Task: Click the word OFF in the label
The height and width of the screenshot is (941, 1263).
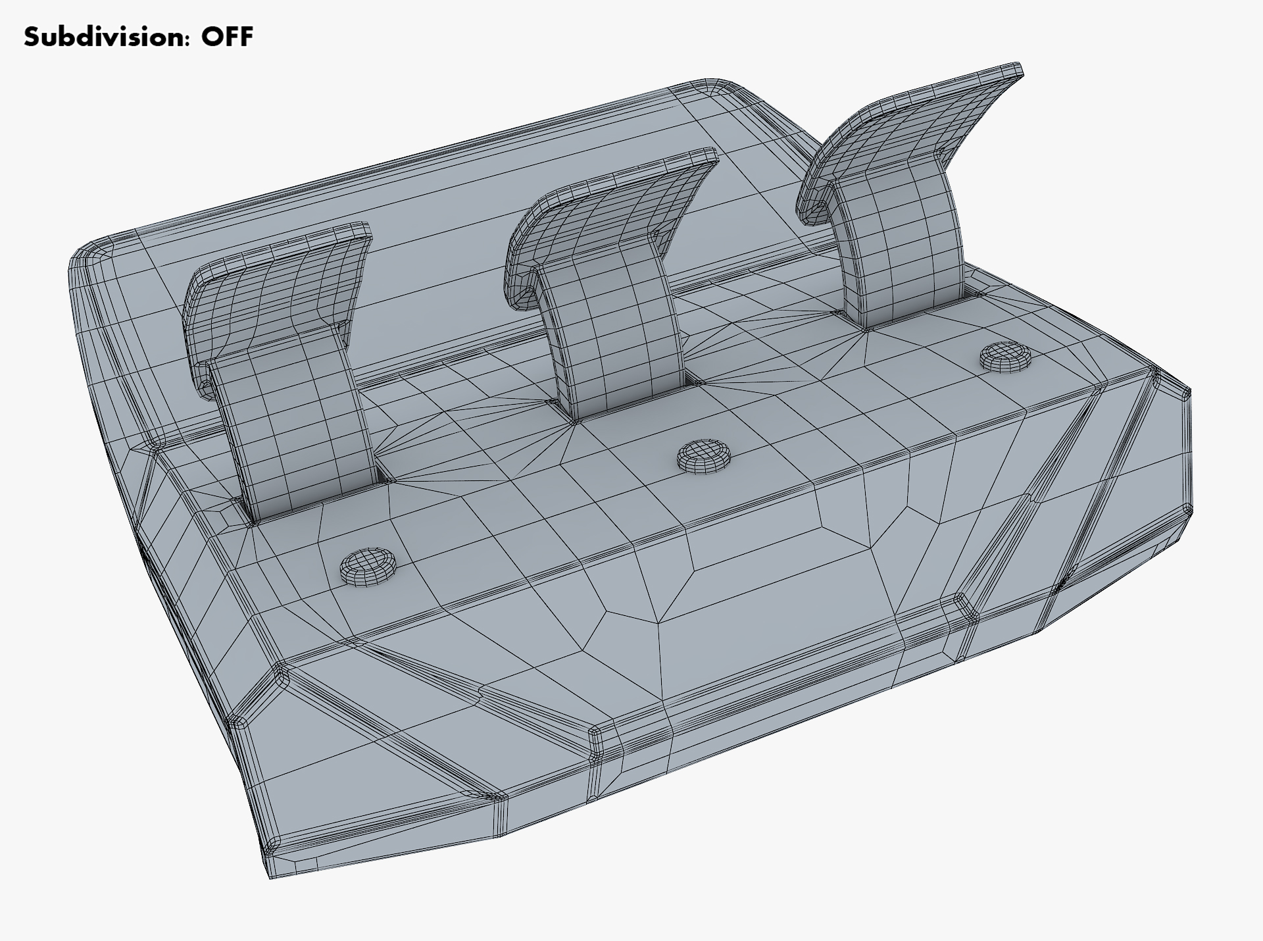Action: [227, 37]
